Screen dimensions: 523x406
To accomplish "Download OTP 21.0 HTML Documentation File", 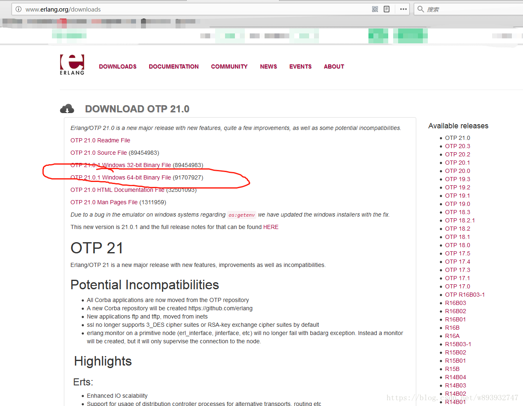I will [117, 190].
